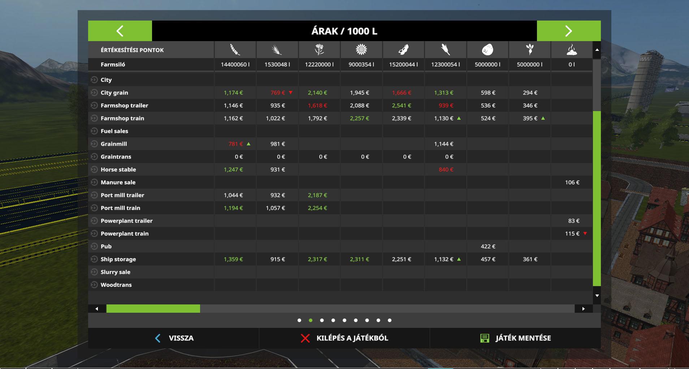Toggle the marker icon beside Ship storage

point(94,259)
